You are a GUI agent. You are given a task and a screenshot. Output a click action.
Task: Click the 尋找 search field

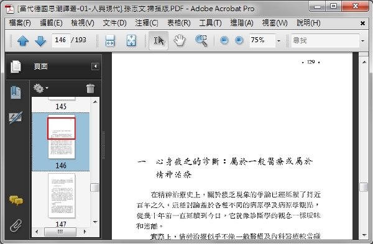pos(325,40)
